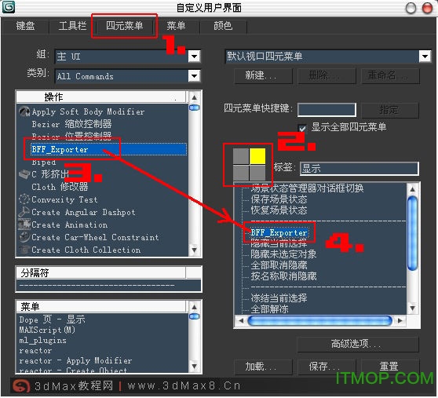Viewport: 438px width, 398px height.
Task: Select Cloth 修改器 in the action list
Action: click(x=60, y=187)
